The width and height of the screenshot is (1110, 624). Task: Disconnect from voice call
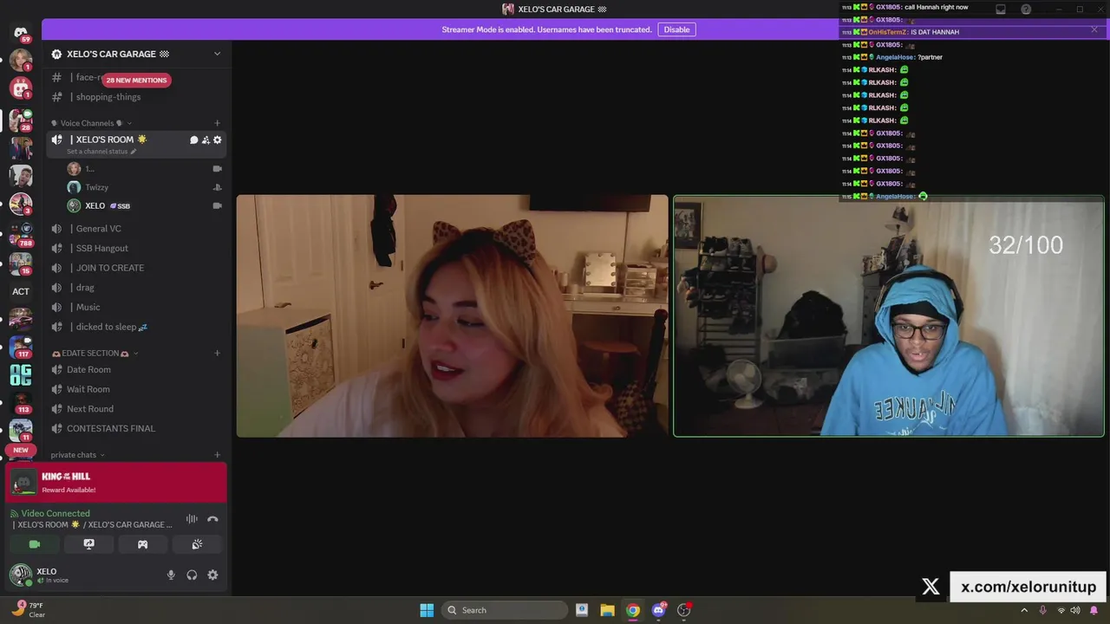(x=212, y=519)
